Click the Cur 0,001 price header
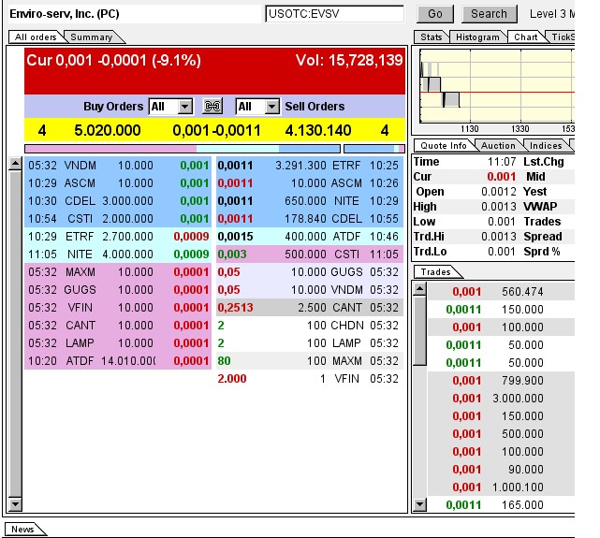Screen dimensions: 600x538 [x=113, y=61]
